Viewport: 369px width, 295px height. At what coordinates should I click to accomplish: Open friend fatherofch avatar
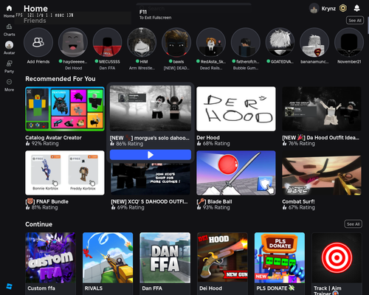coord(246,42)
